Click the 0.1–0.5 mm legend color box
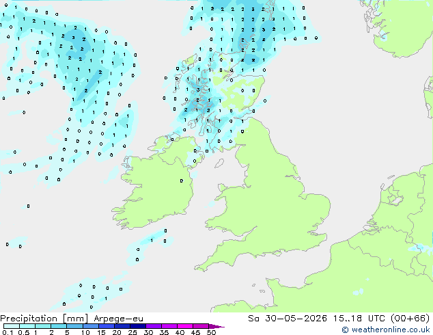 [12, 326]
